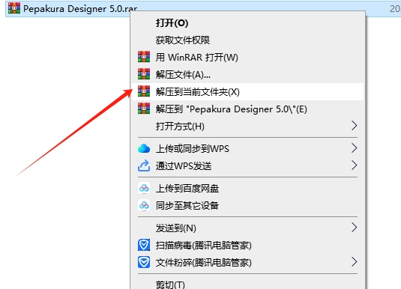Click the Baidu Netdisk icon beside 同步至其它设备
Screen dimensions: 401x289
pos(144,205)
